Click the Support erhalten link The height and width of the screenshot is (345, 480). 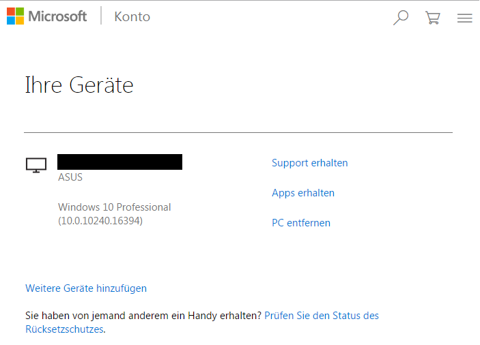[309, 163]
